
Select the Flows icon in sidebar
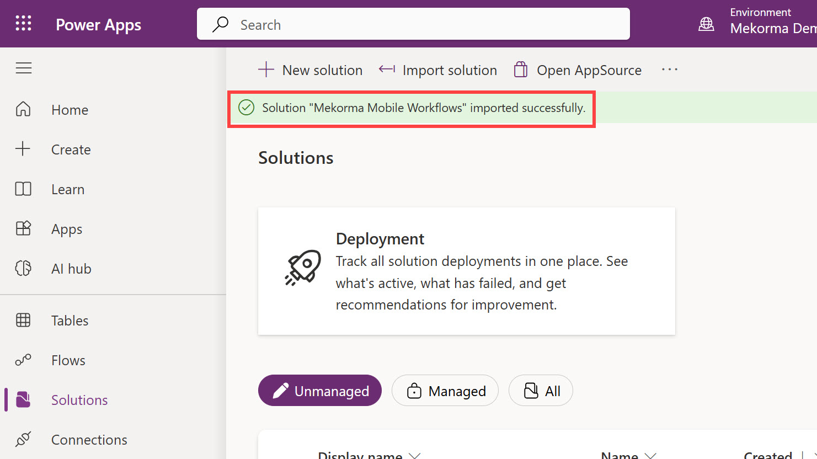click(x=23, y=360)
